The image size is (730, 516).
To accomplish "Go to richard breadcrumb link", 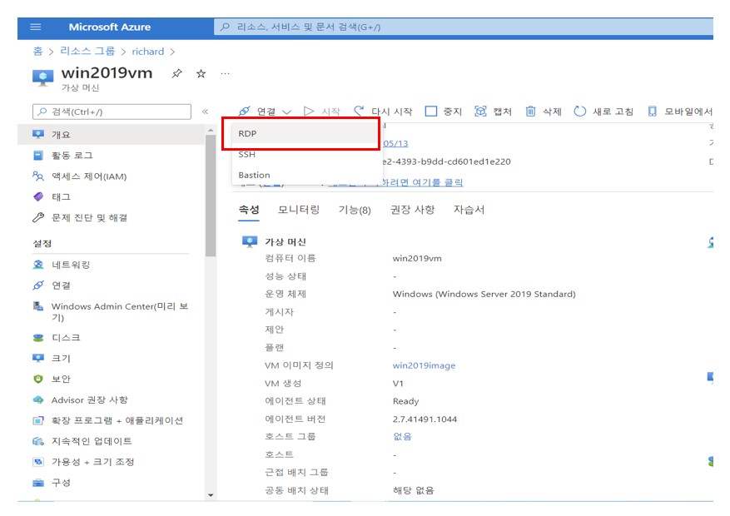I will tap(147, 52).
